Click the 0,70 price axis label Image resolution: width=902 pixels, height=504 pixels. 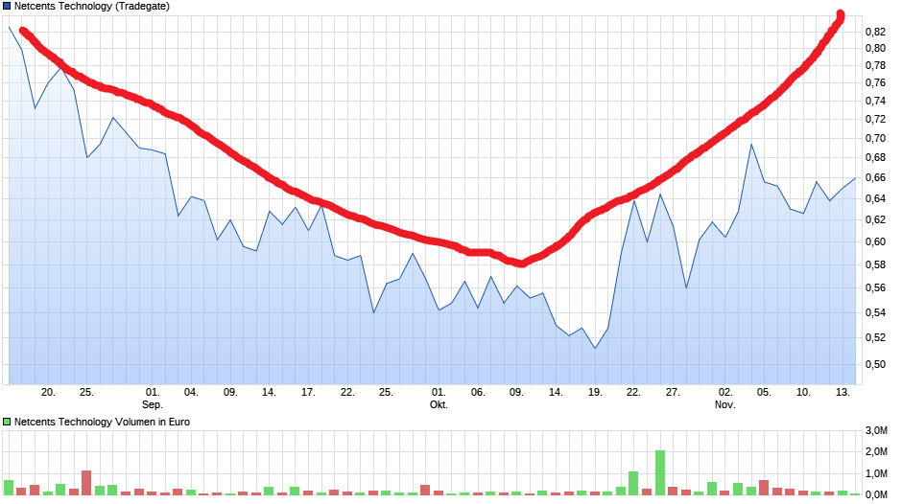click(875, 138)
